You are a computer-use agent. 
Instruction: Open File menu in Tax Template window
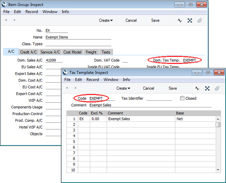pos(68,79)
